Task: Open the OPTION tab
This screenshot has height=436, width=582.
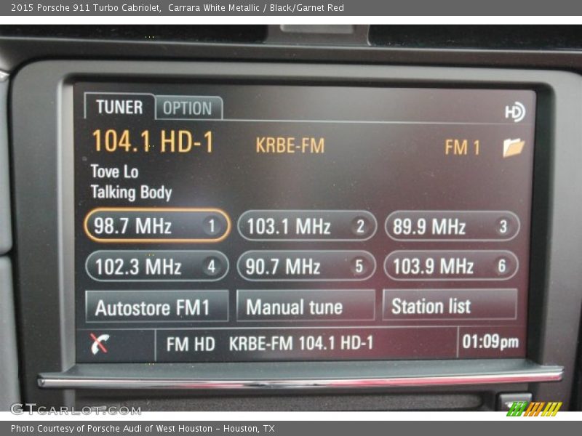Action: pyautogui.click(x=188, y=108)
